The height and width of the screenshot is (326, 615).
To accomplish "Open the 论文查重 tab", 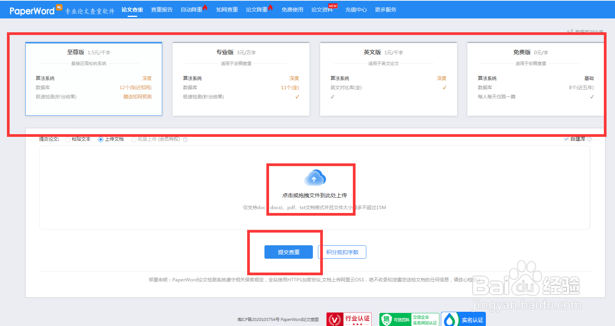I will coord(132,10).
